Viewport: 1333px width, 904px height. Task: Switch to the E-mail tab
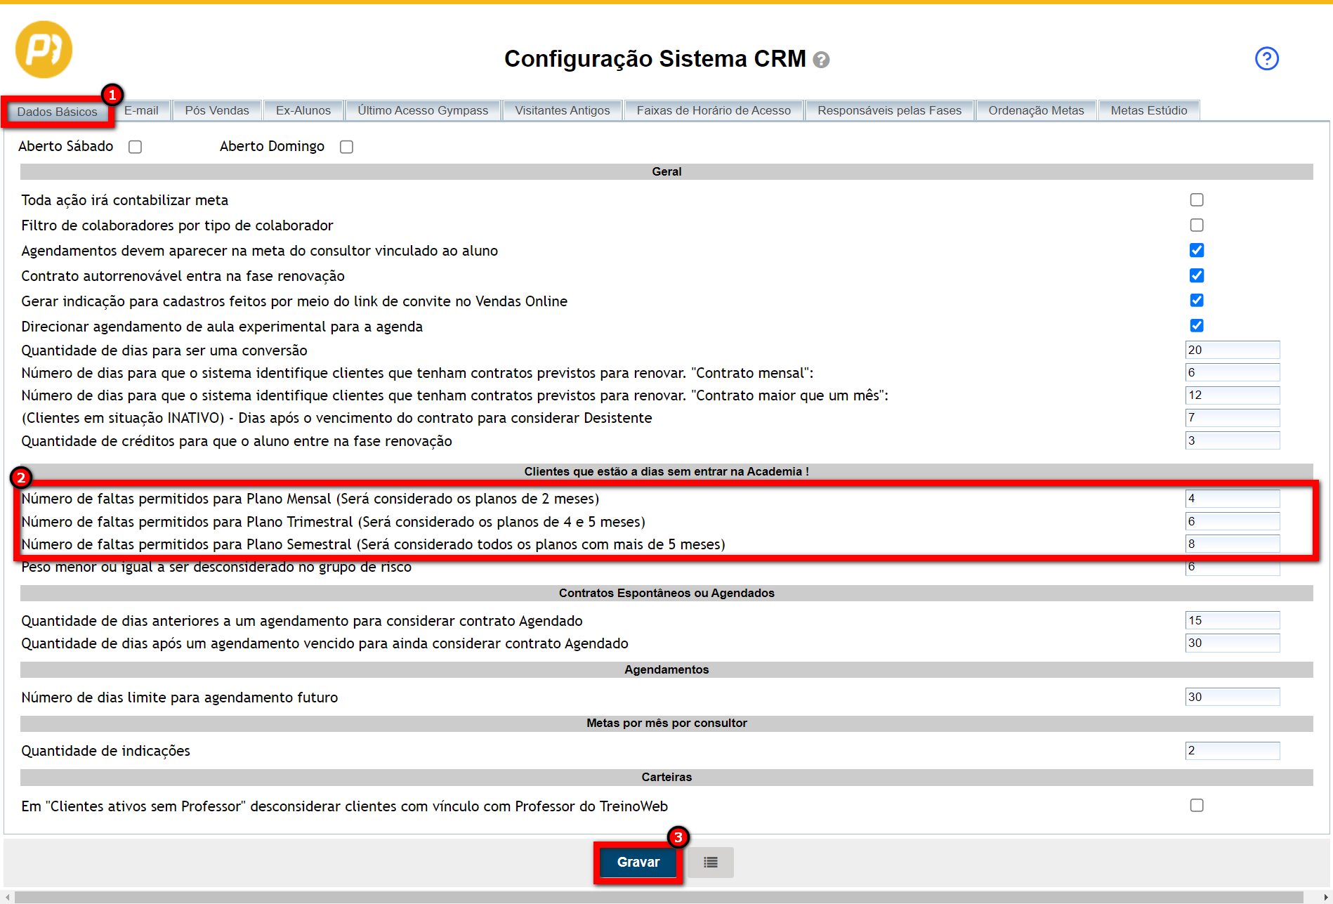pos(141,110)
